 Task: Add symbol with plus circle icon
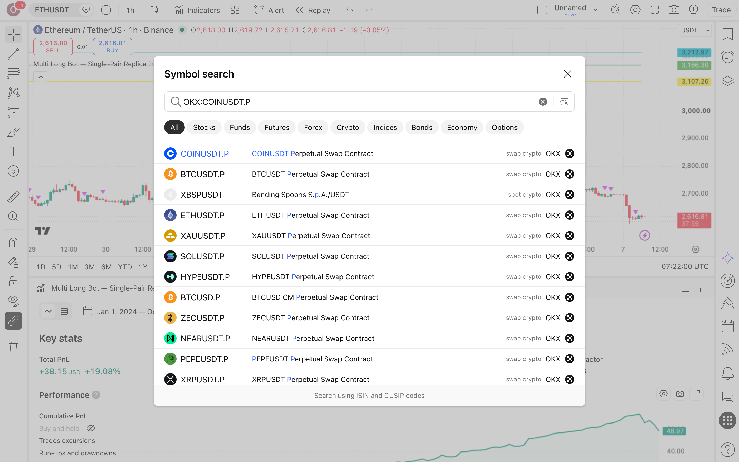(106, 10)
